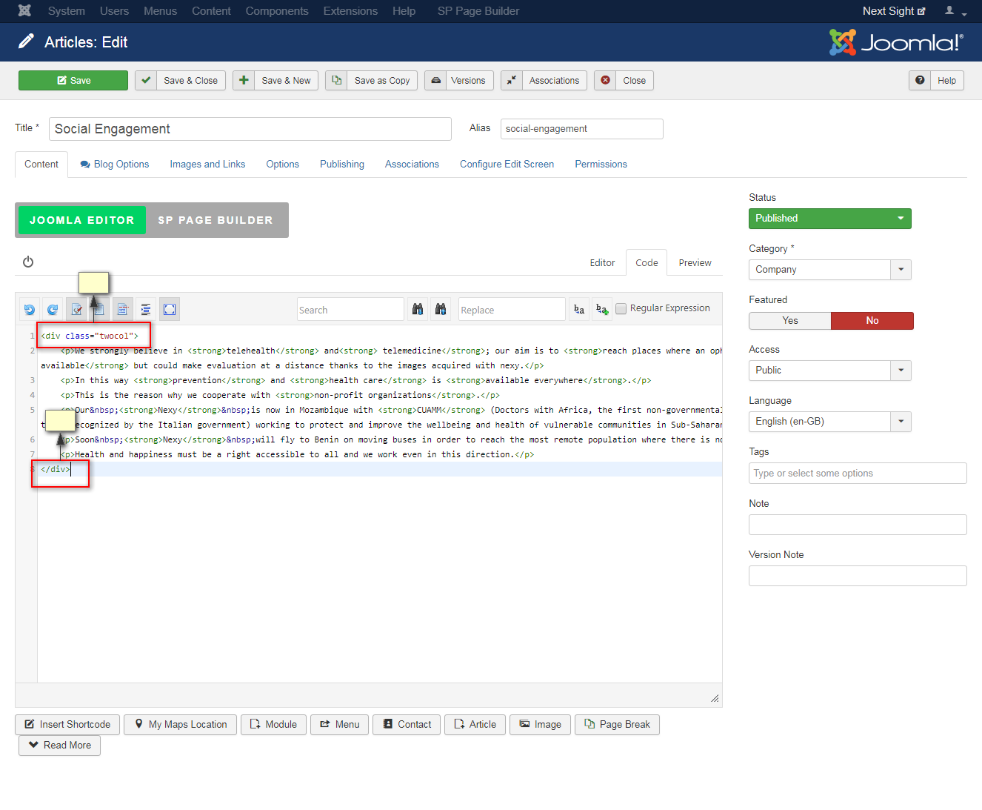982x810 pixels.
Task: Open the Help button in toolbar
Action: [936, 81]
